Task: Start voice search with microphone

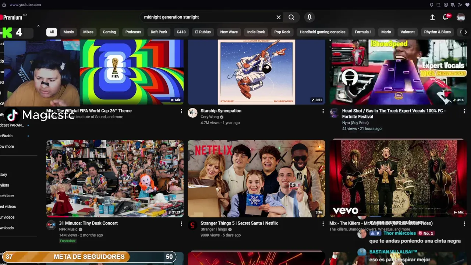Action: tap(309, 17)
